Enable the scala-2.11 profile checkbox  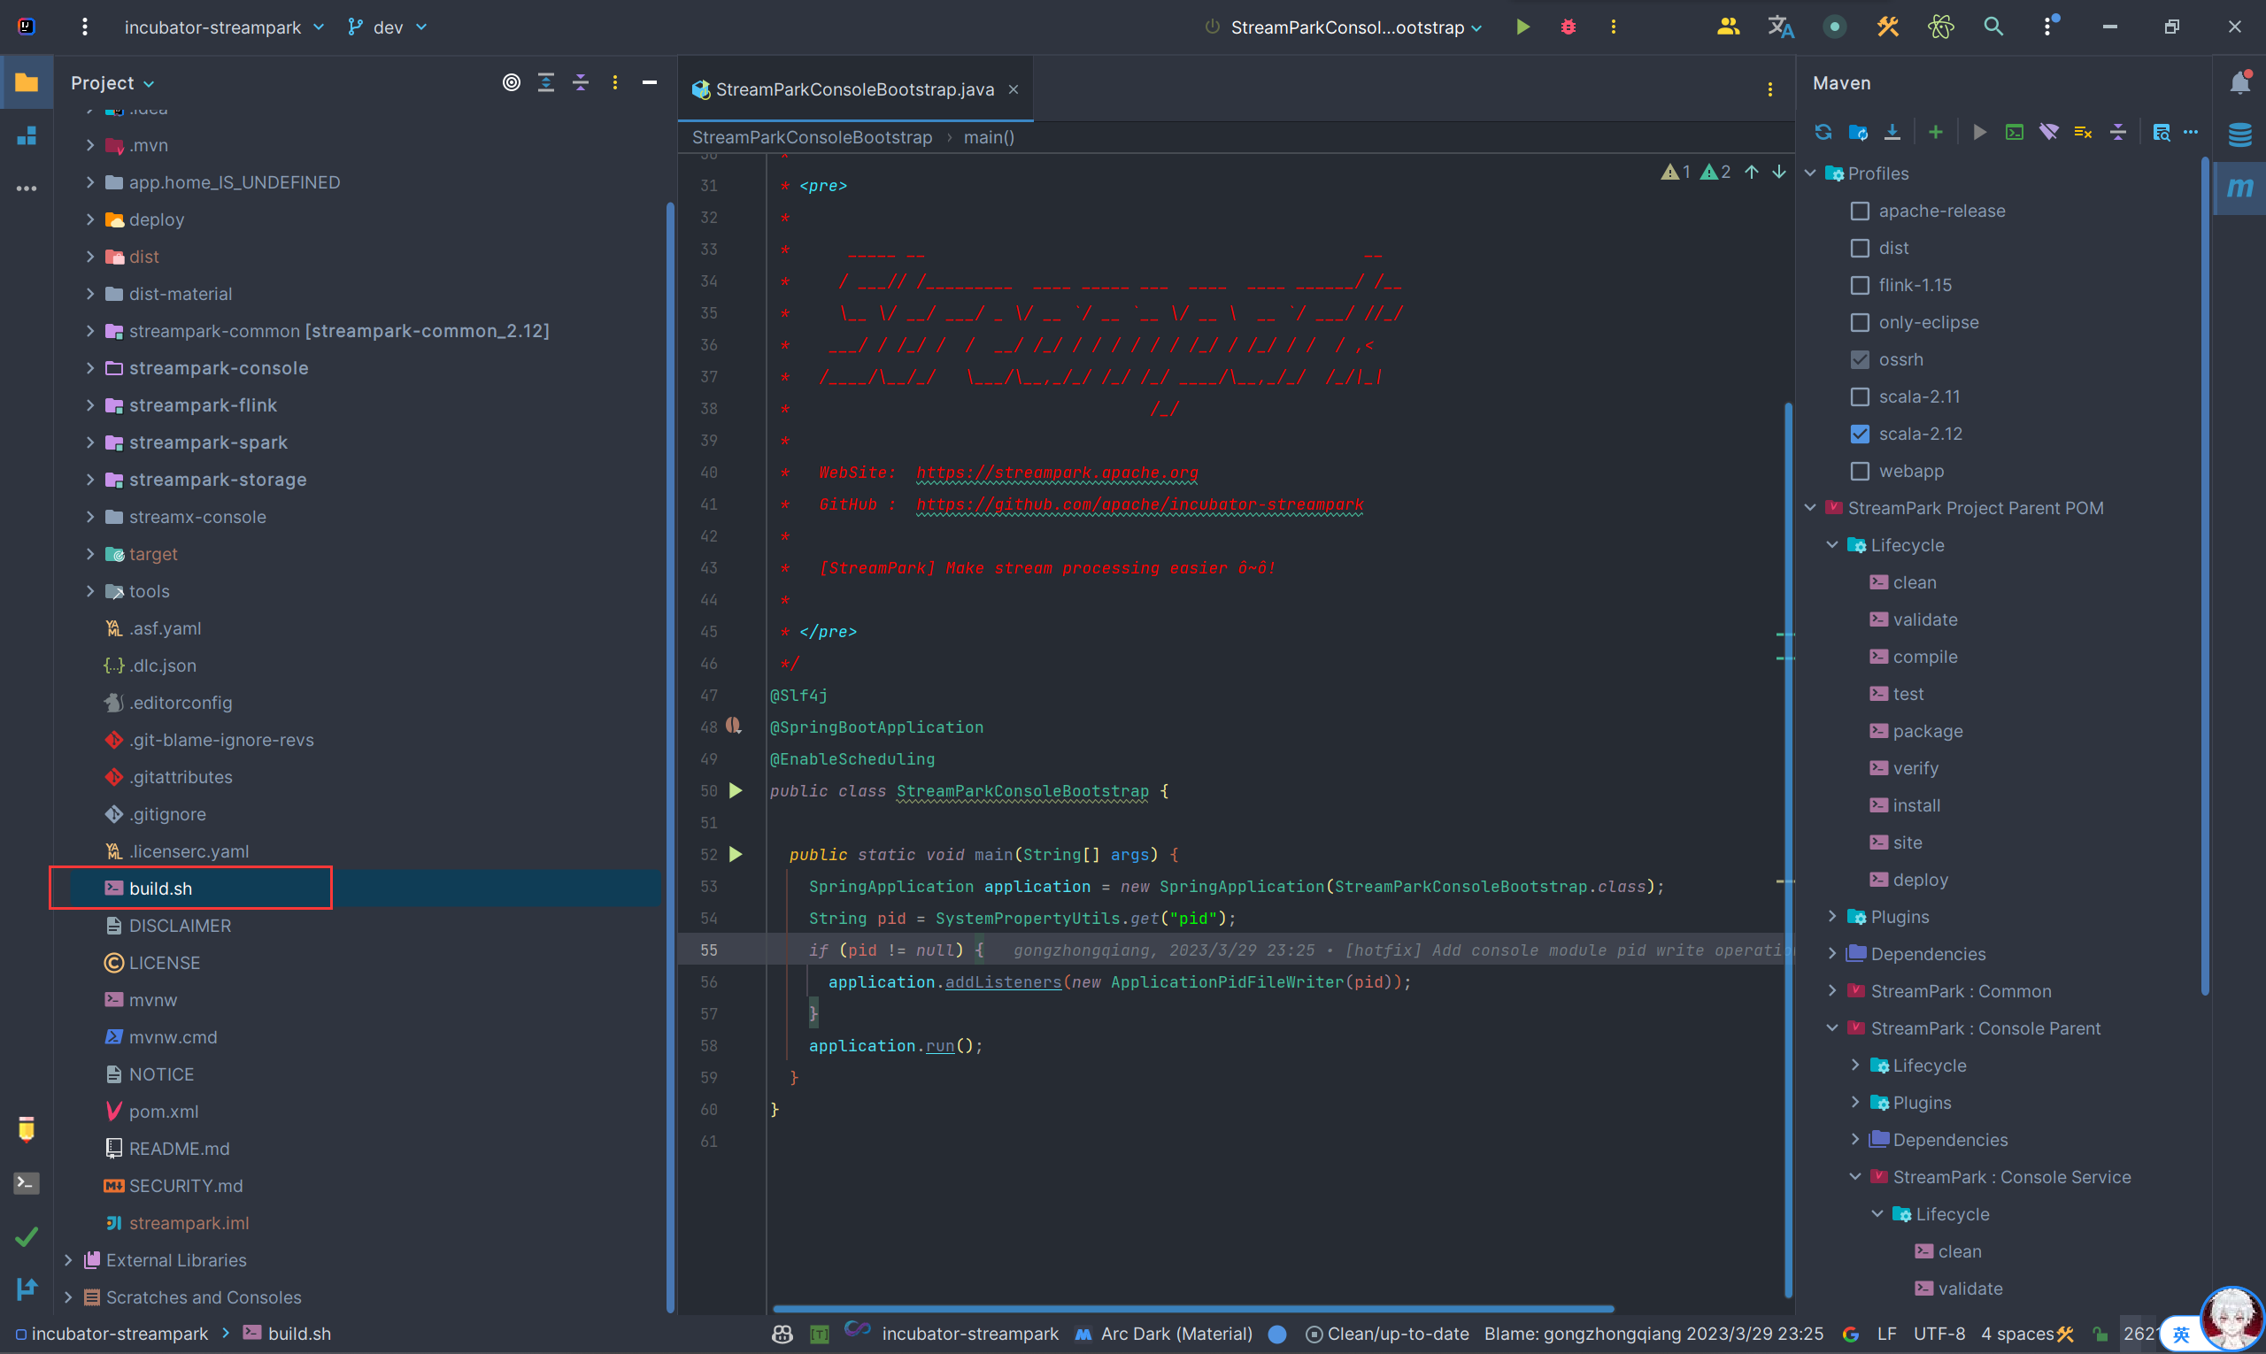[1859, 396]
